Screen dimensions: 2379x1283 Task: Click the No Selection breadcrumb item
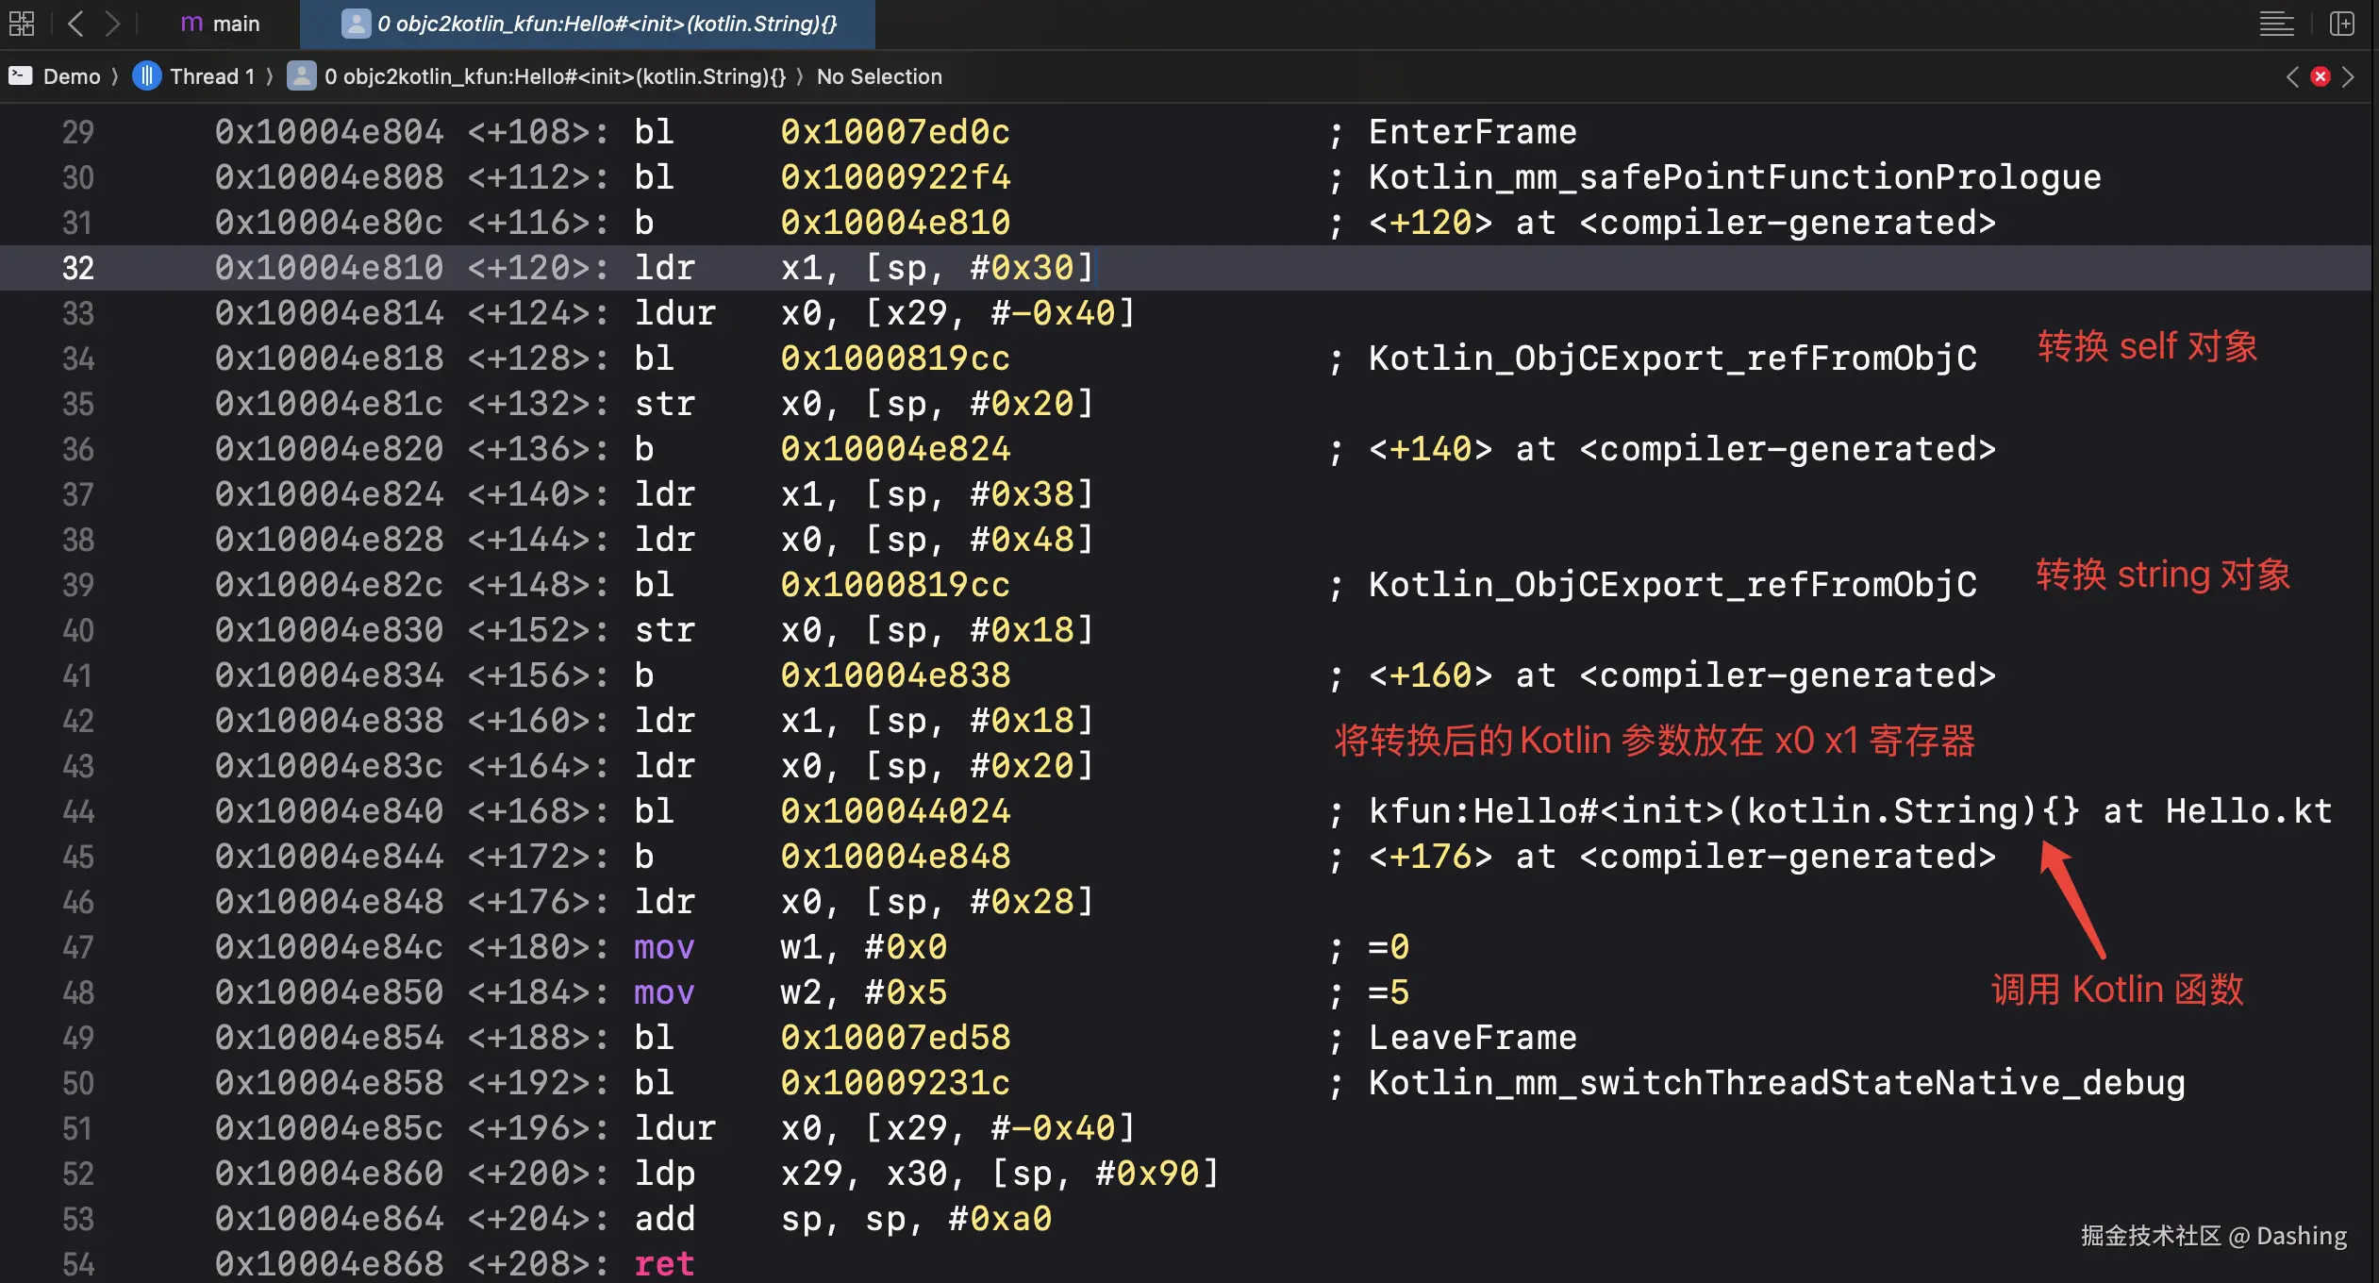879,76
